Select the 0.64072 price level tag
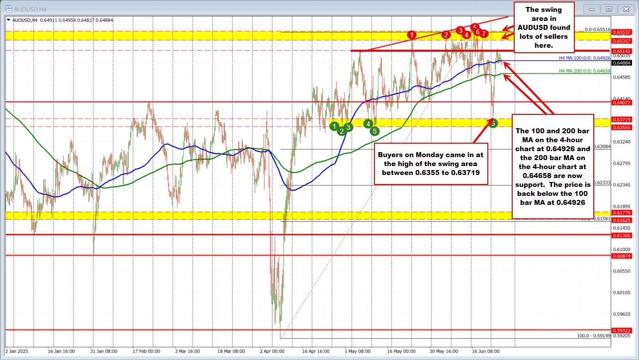Viewport: 639px width, 360px height. click(622, 102)
